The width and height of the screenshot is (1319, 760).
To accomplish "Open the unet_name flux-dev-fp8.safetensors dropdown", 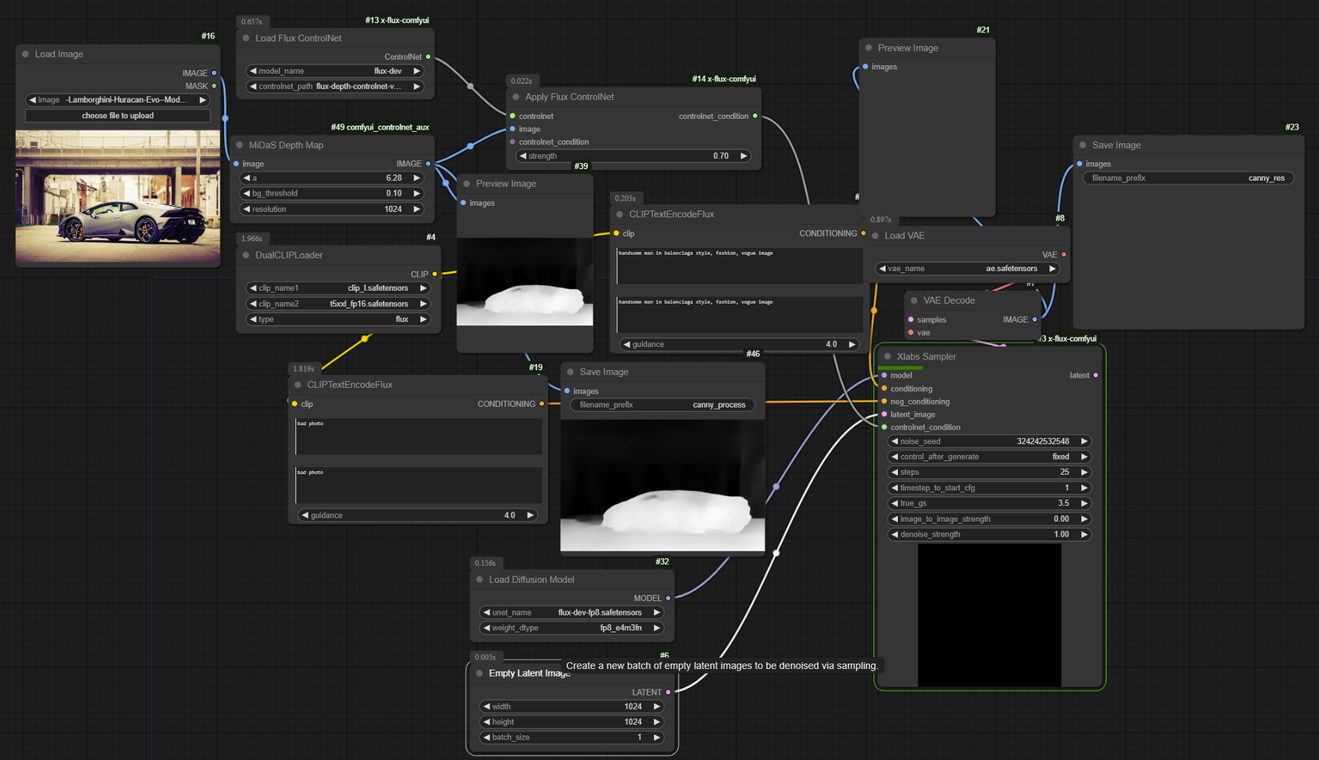I will 571,613.
